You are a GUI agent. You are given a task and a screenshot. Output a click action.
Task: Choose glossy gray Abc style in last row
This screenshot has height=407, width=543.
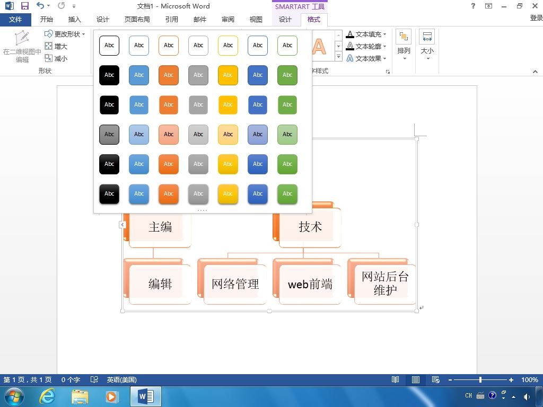(198, 194)
